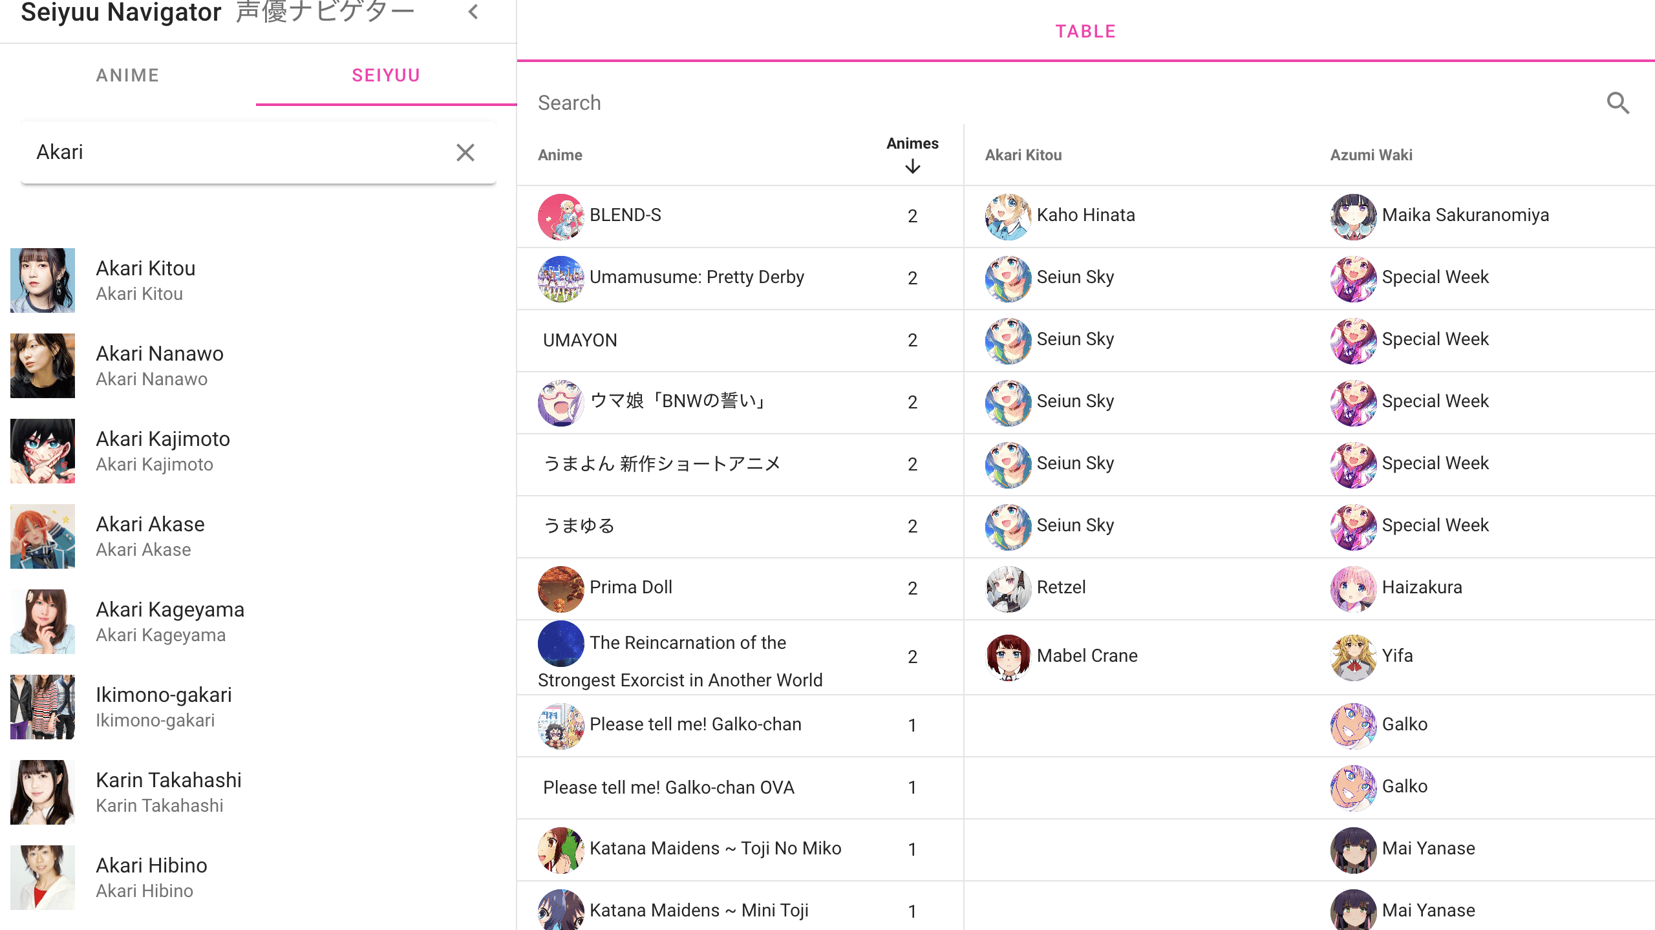Click the UMAYON anime row title

pyautogui.click(x=580, y=340)
